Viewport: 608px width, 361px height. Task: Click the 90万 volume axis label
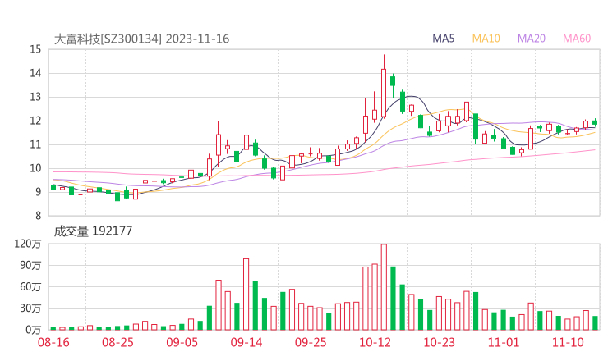point(30,265)
